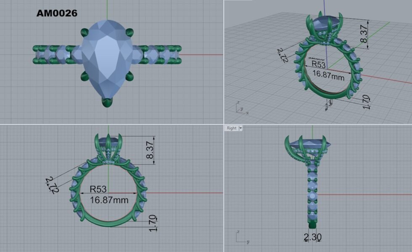
Task: Select the 16.87mm dimension in the front view
Action: coord(109,200)
